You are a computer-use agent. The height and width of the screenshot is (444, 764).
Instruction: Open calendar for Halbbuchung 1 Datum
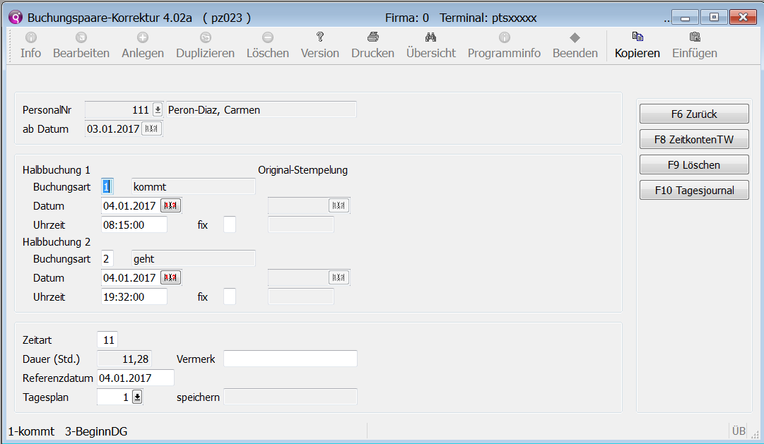[170, 205]
